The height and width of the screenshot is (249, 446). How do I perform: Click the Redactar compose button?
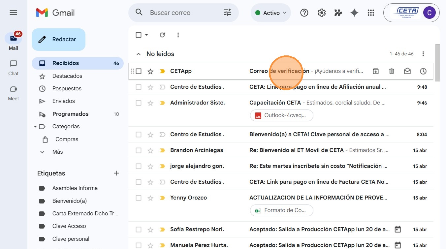pyautogui.click(x=58, y=40)
